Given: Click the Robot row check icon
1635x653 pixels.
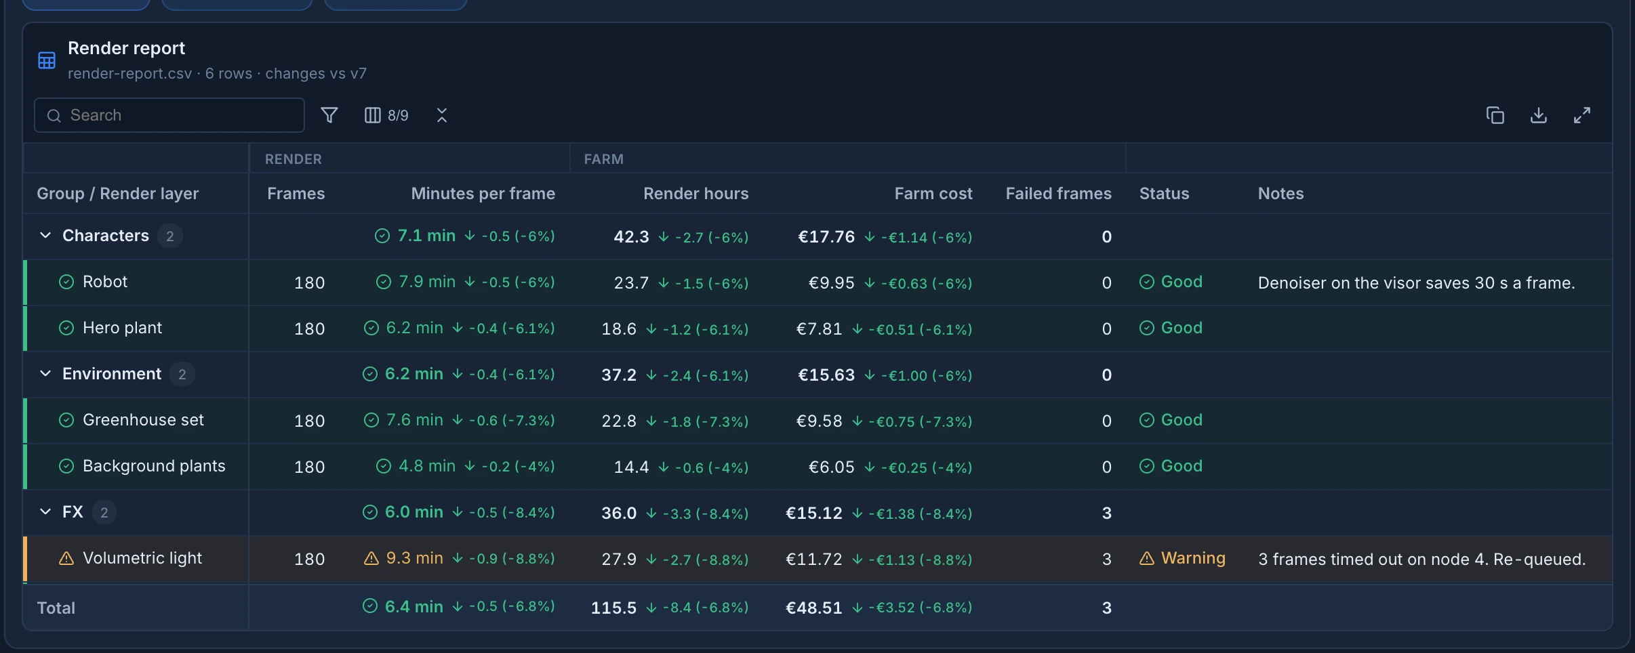Looking at the screenshot, I should tap(66, 282).
